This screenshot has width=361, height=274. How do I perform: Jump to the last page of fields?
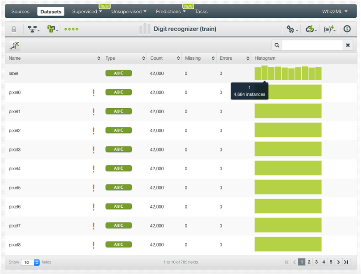346,262
